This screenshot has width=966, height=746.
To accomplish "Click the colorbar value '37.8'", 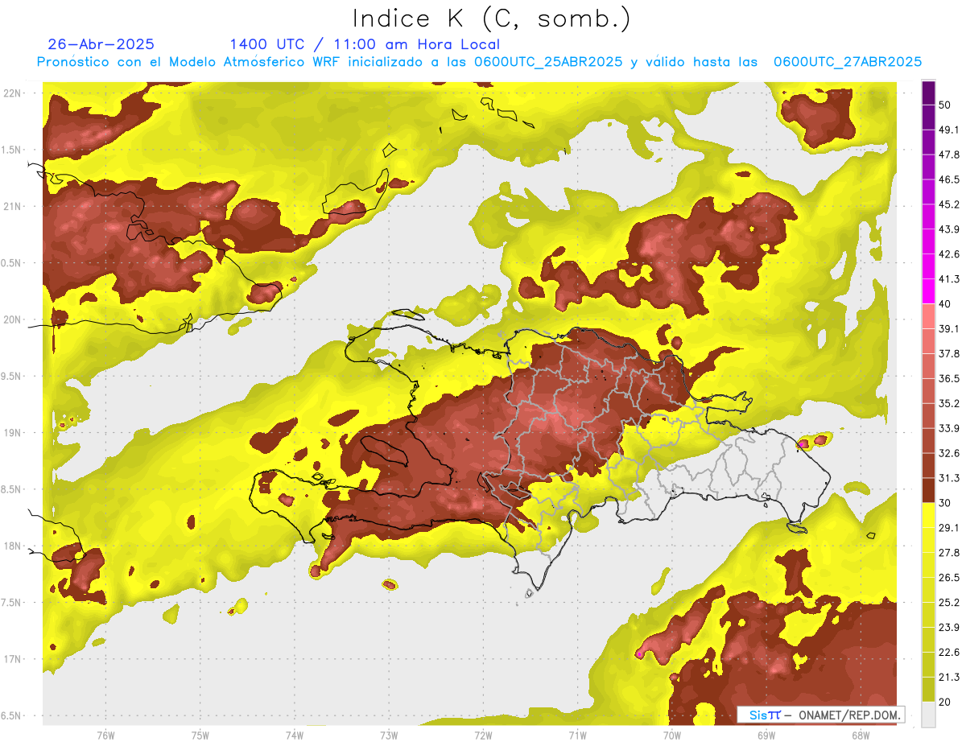I will click(949, 354).
